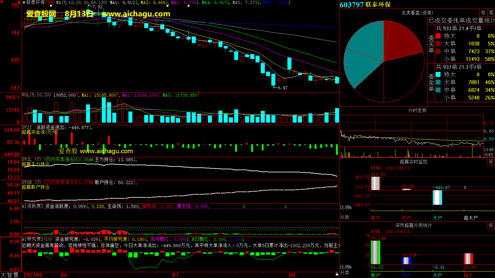The height and width of the screenshot is (278, 495).
Task: Click the red square icon at top-left corner
Action: point(2,2)
